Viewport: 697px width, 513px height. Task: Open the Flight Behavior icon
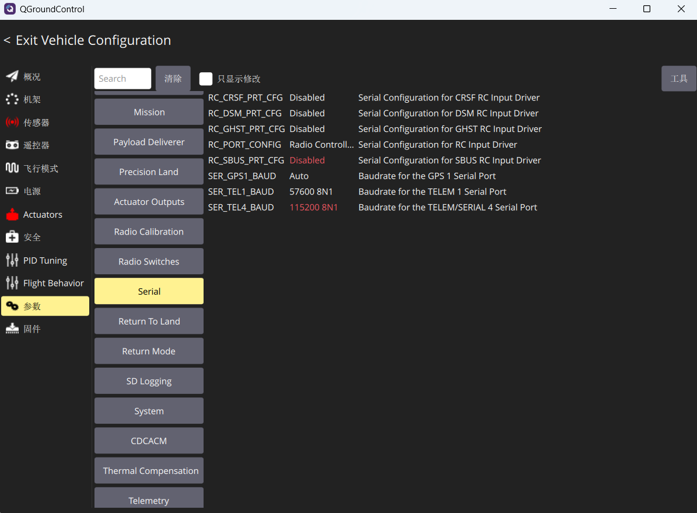[12, 283]
